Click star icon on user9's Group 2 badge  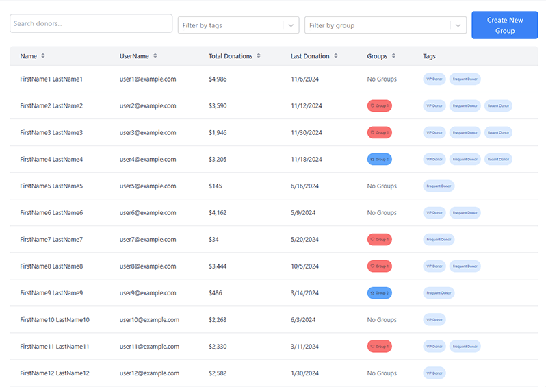[372, 293]
